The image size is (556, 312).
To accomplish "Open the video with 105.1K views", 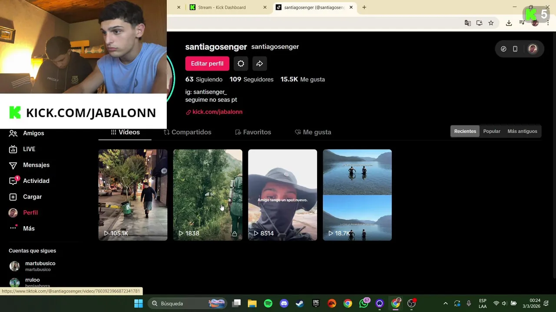I will pos(133,195).
